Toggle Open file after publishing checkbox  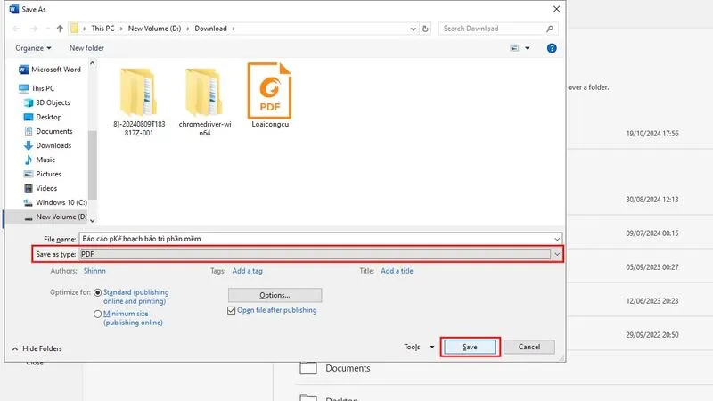232,310
